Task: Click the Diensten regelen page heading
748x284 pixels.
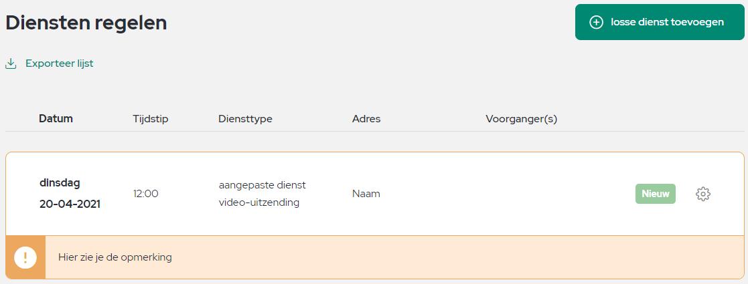Action: click(86, 23)
